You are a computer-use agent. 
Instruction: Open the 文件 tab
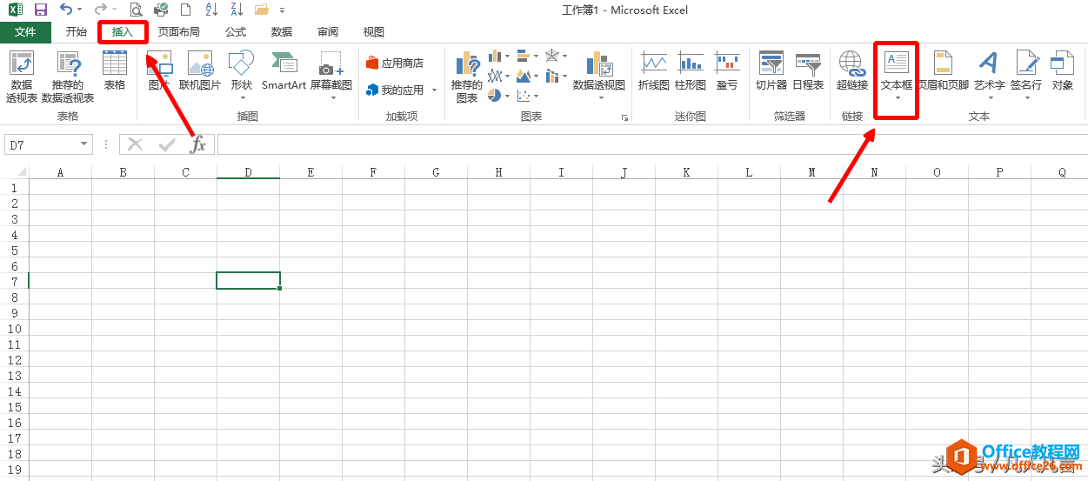(x=25, y=32)
